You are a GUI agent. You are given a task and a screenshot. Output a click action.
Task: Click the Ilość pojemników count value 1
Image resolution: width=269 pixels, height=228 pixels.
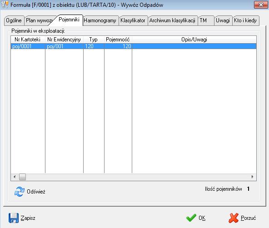click(x=248, y=189)
